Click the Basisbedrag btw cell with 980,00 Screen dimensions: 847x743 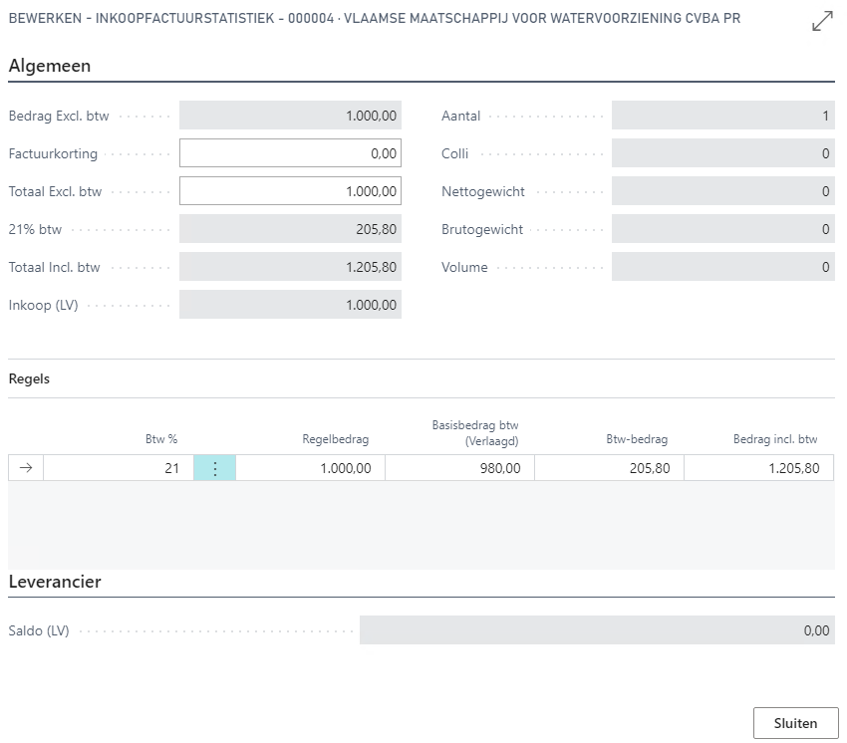pos(459,468)
